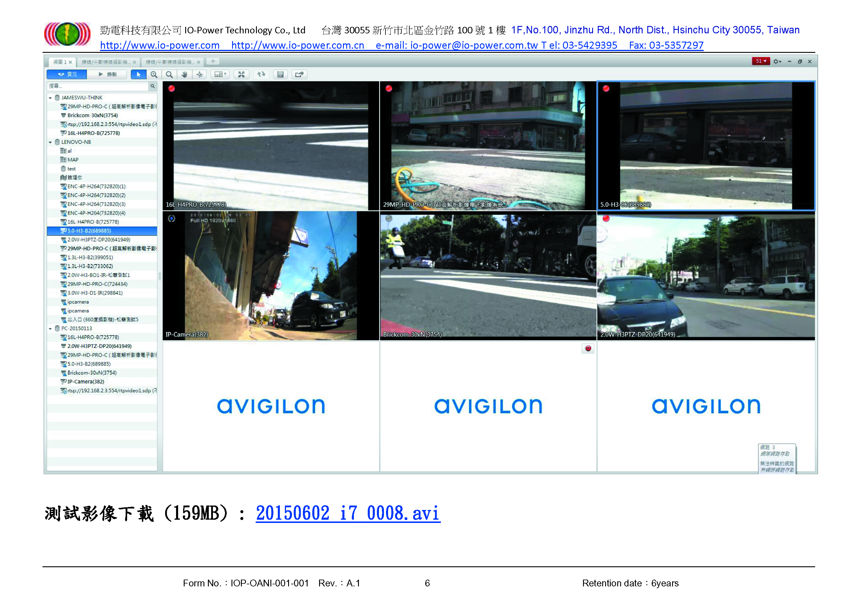Switch to 錄製 recorded mode
This screenshot has height=610, width=862.
[x=107, y=74]
